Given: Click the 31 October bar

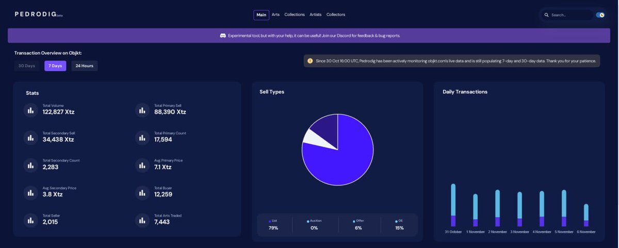Looking at the screenshot, I should point(453,205).
